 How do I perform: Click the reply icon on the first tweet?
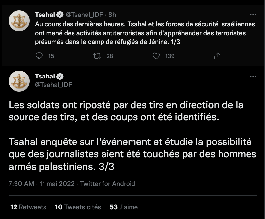(39, 56)
